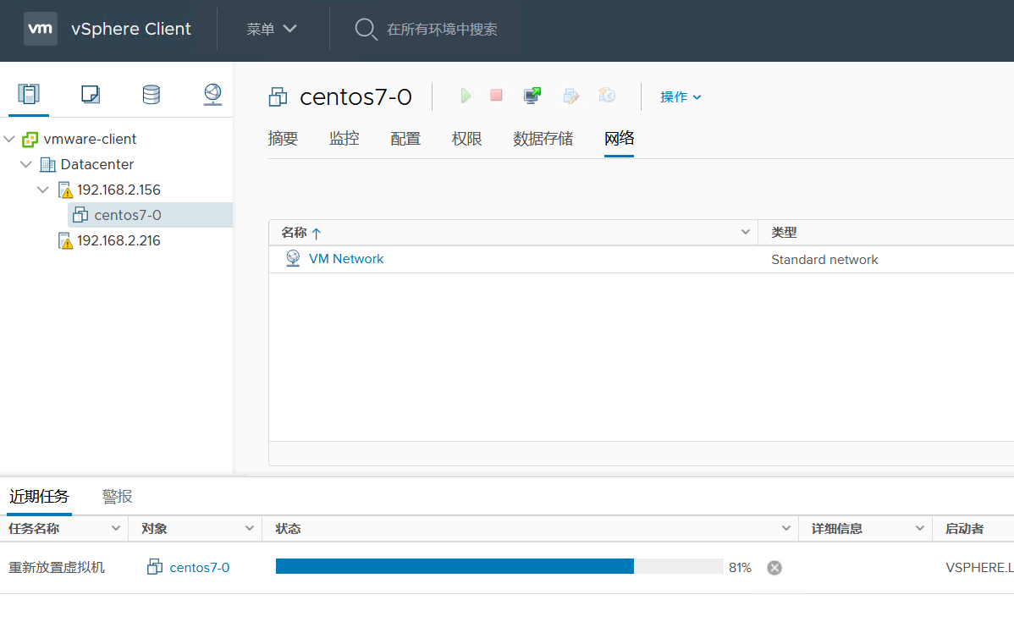The width and height of the screenshot is (1014, 622).
Task: Click the edit settings toolbar icon
Action: pyautogui.click(x=571, y=96)
